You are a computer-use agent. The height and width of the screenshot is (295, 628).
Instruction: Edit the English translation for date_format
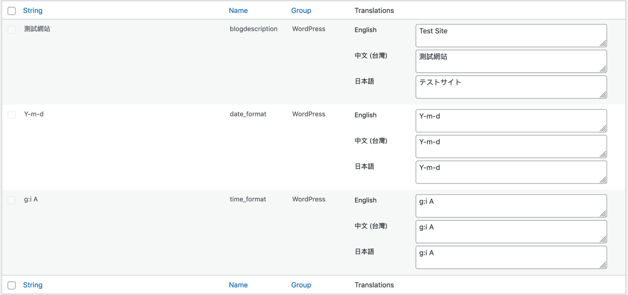510,121
